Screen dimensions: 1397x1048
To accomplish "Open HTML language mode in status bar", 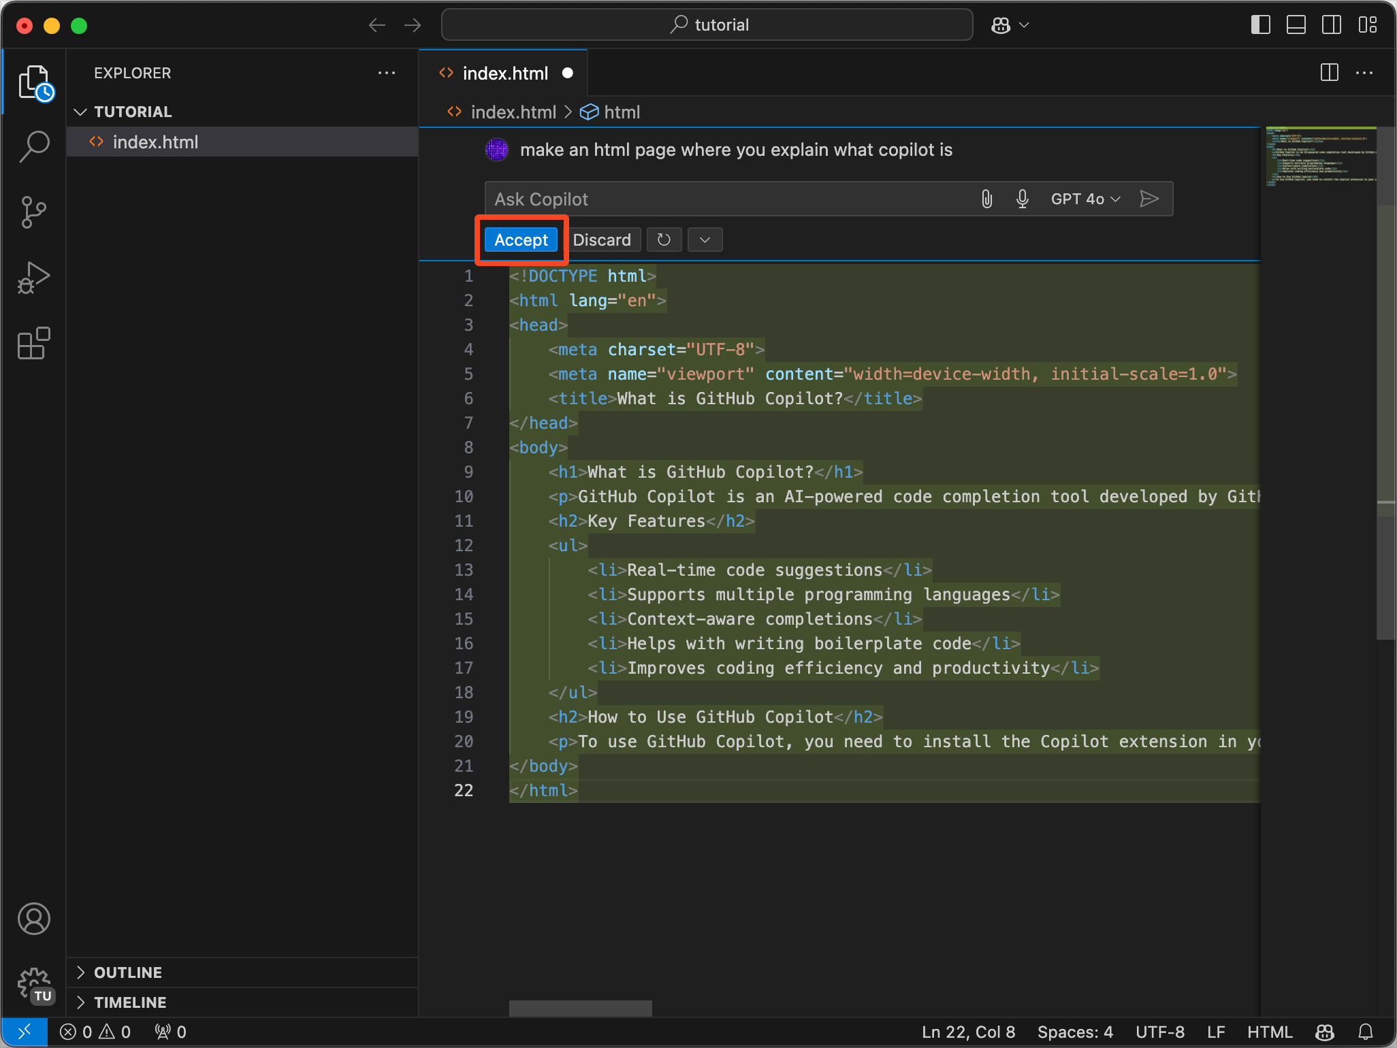I will point(1269,1032).
